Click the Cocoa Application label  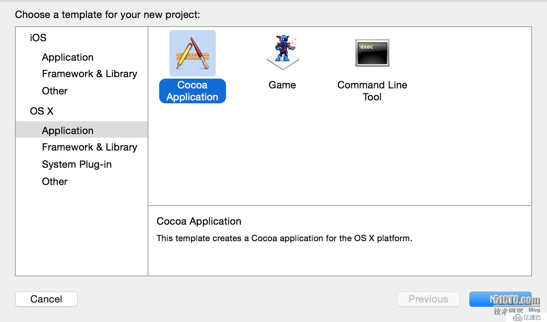pyautogui.click(x=193, y=91)
